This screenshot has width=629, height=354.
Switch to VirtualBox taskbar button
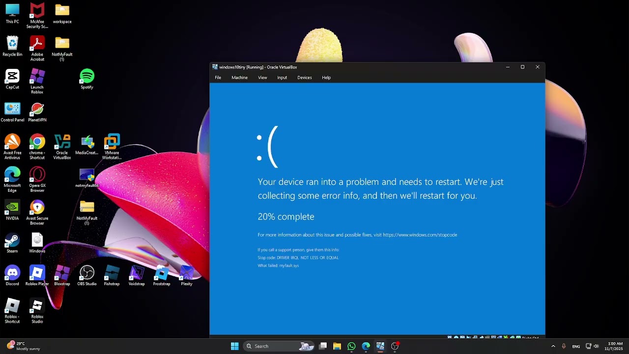coord(380,346)
